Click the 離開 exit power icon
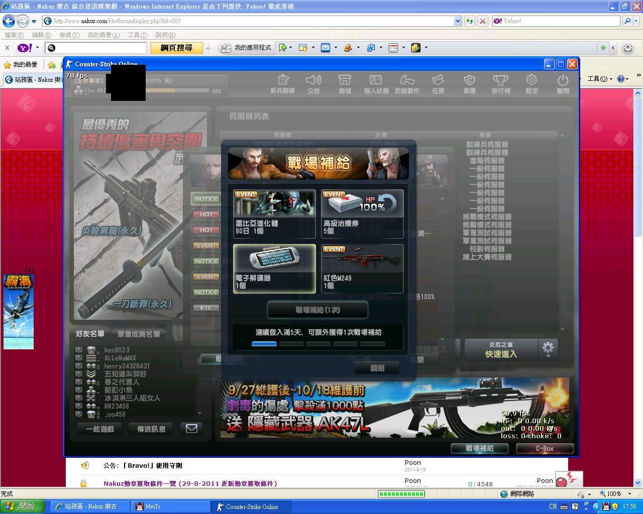 (x=563, y=84)
